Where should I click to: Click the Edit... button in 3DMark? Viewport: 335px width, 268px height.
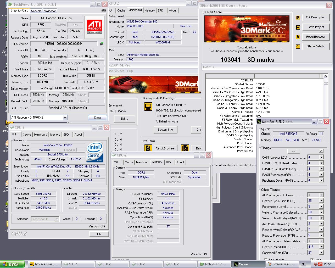(124, 119)
